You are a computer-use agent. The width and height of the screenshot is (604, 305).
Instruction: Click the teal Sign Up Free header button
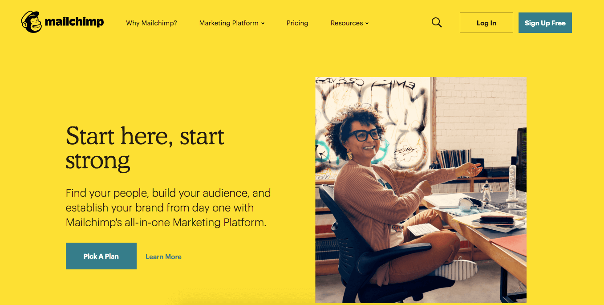545,22
